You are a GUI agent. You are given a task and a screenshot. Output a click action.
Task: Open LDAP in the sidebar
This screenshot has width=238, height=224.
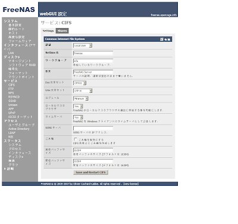click(12, 133)
